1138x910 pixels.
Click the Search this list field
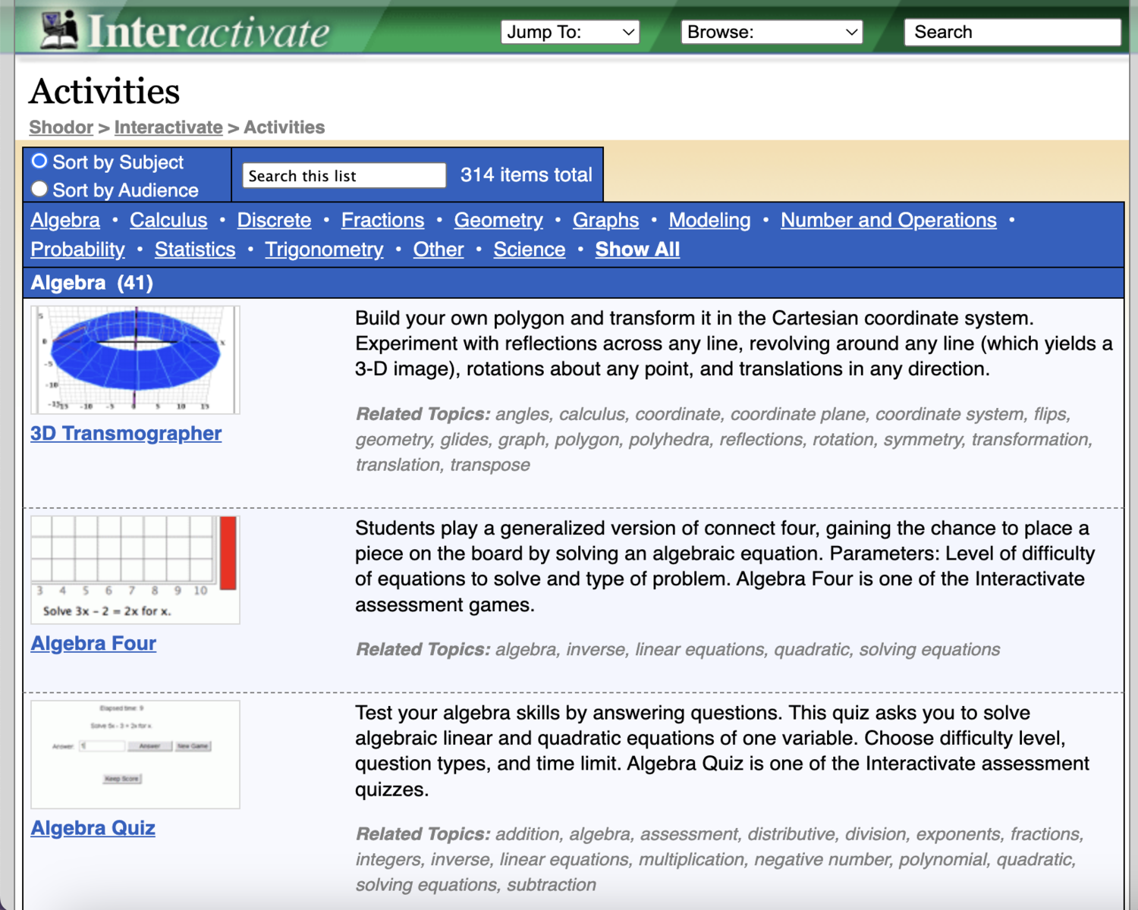pos(344,175)
